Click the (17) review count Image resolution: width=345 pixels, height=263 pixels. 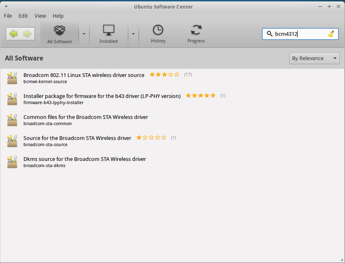(x=188, y=74)
